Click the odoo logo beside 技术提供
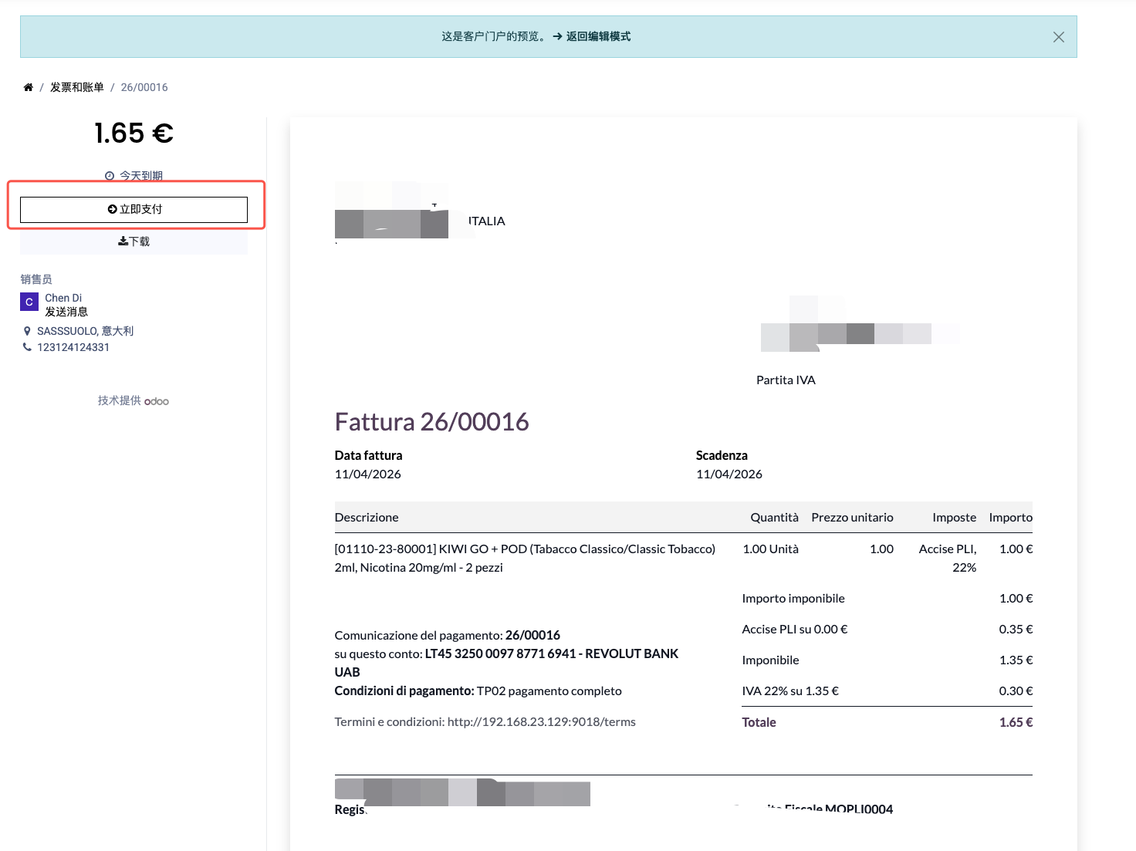Image resolution: width=1136 pixels, height=851 pixels. 157,401
